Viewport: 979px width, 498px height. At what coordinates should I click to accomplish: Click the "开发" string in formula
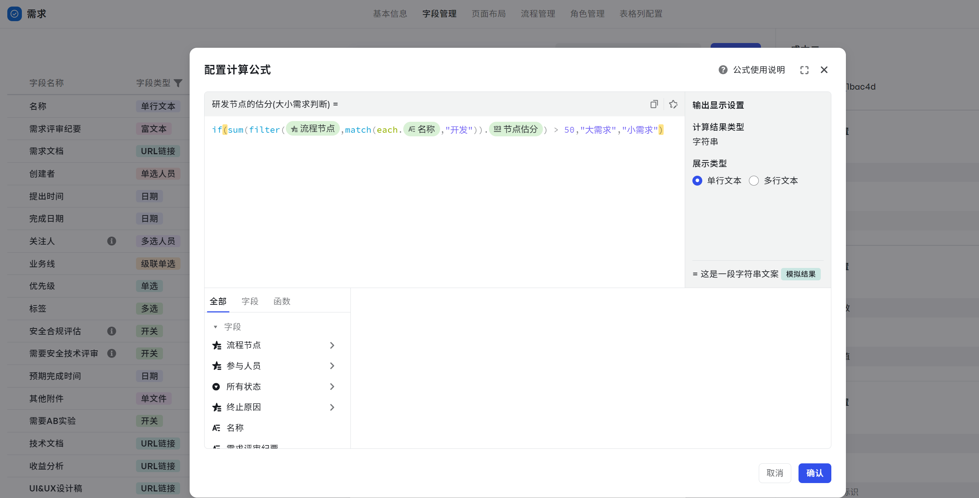tap(459, 130)
